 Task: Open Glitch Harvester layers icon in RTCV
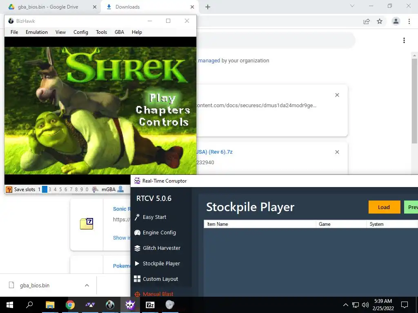click(137, 248)
